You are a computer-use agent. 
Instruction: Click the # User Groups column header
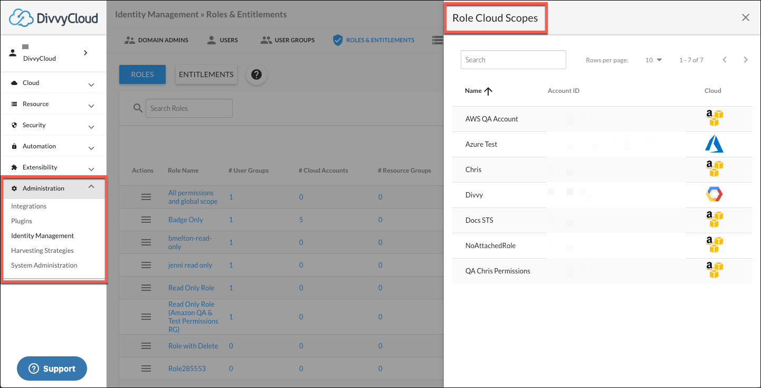(x=249, y=171)
